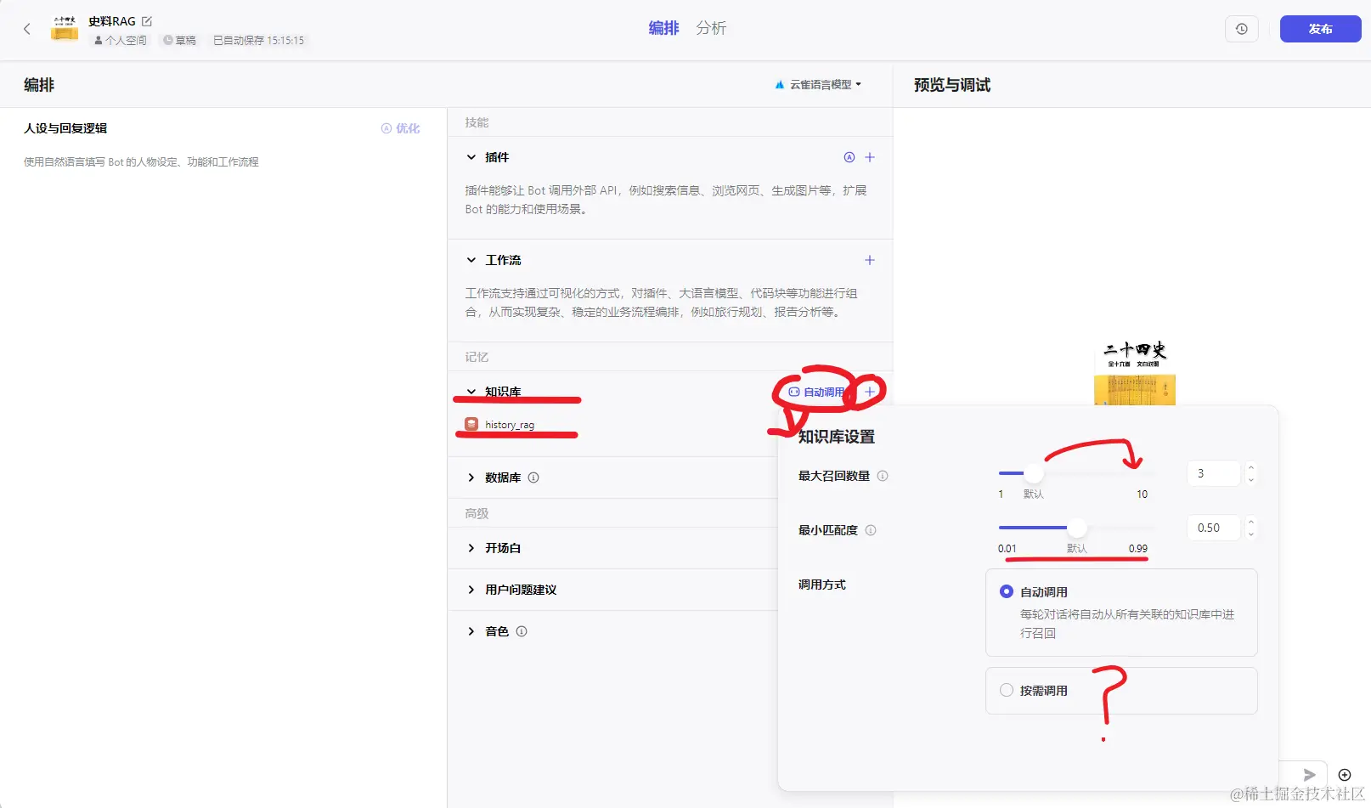1371x808 pixels.
Task: Click the auto-add icon in the 插件 row
Action: tap(849, 157)
